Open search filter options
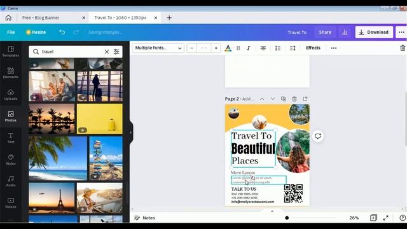The height and width of the screenshot is (229, 407). tap(116, 52)
